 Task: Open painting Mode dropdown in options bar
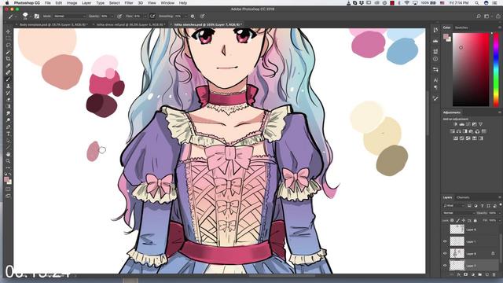(x=69, y=16)
